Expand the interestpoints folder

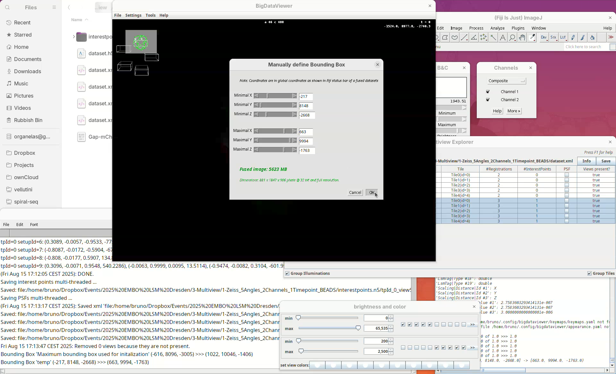pyautogui.click(x=73, y=37)
